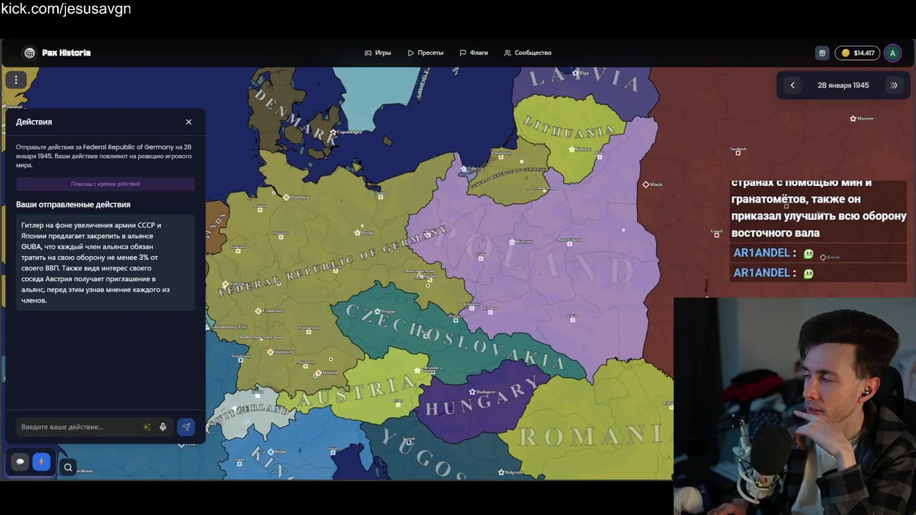Screen dimensions: 916x515
Task: Open the Сообщество menu
Action: [527, 53]
